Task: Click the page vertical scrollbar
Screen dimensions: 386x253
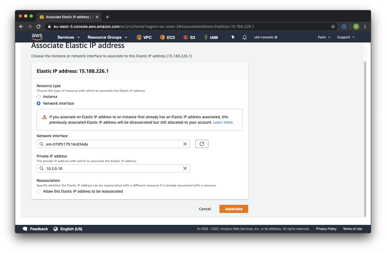Action: [x=365, y=139]
